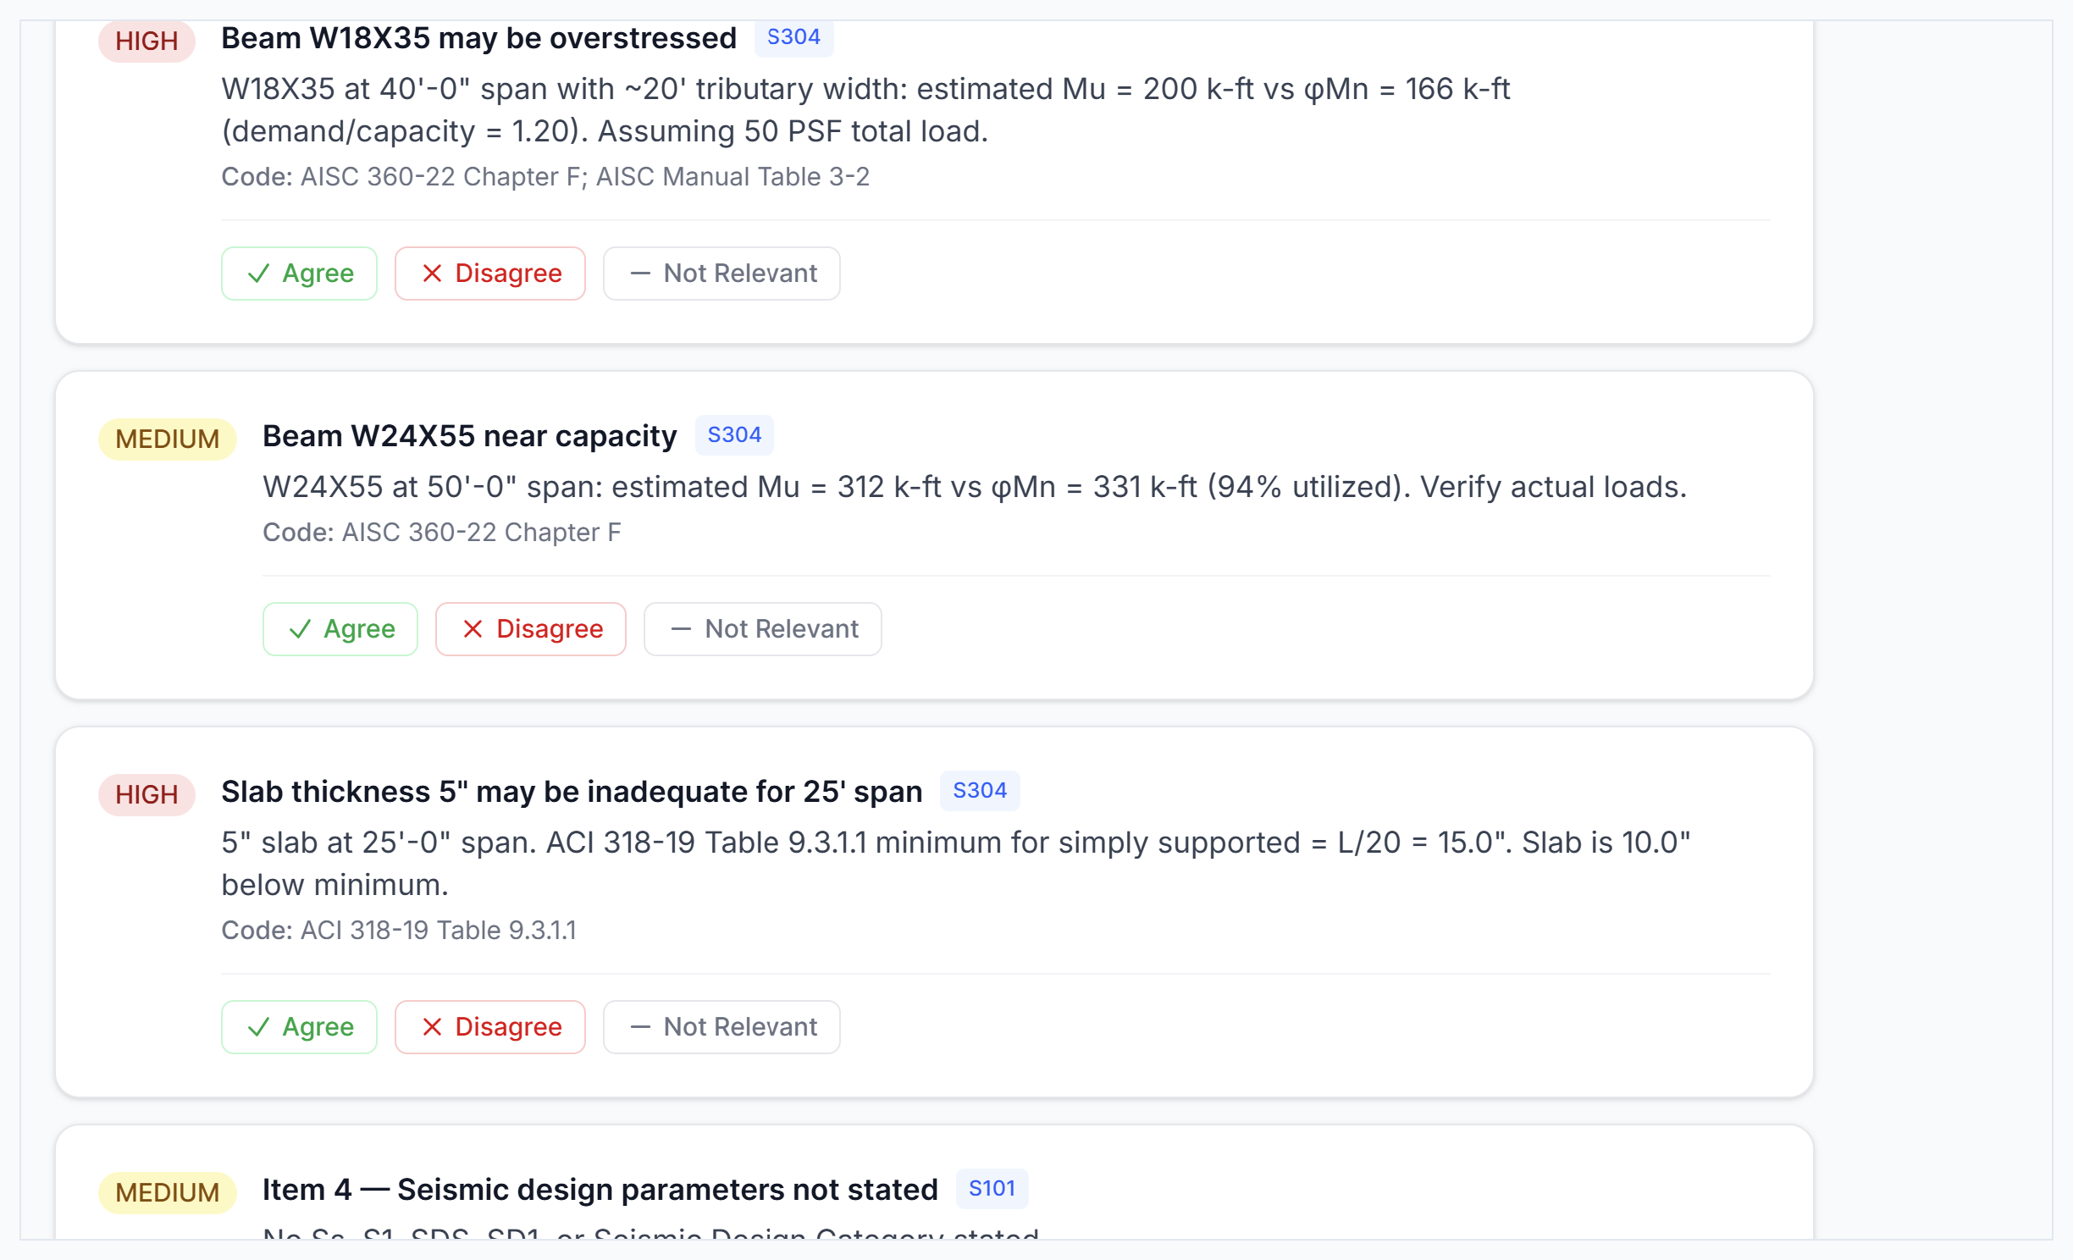Select 'Slab thickness 5" may be inadequate' title

[x=572, y=792]
